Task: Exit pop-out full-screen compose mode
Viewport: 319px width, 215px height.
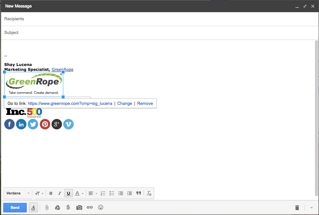Action: (x=305, y=6)
